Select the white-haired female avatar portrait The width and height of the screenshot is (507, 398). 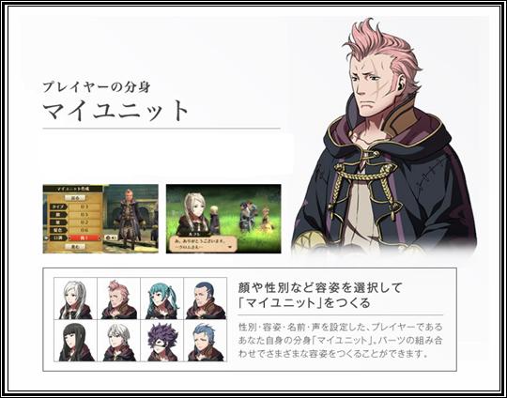76,298
